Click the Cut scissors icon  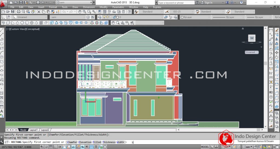point(39,12)
